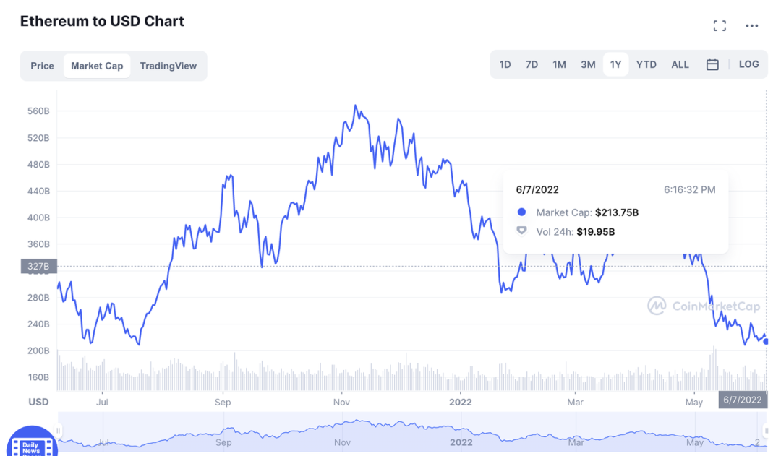
Task: Enter fullscreen chart view
Action: 720,26
